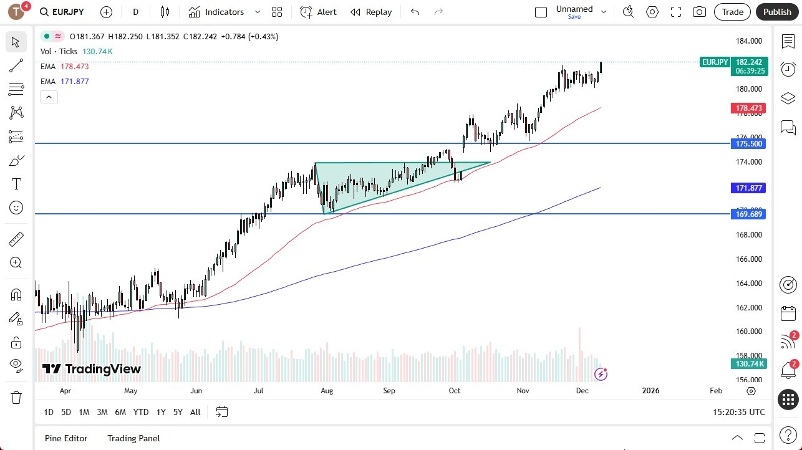Expand the Unnamed layout dropdown
The height and width of the screenshot is (450, 802).
pyautogui.click(x=602, y=11)
